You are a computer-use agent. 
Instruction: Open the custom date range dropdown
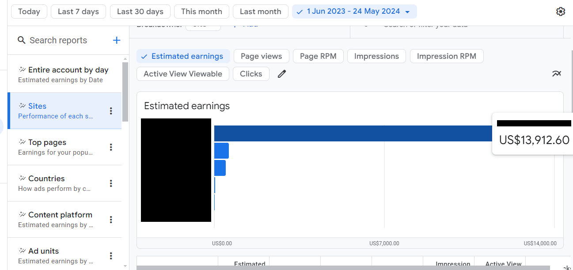coord(354,11)
